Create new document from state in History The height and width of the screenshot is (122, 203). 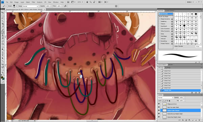(192, 93)
